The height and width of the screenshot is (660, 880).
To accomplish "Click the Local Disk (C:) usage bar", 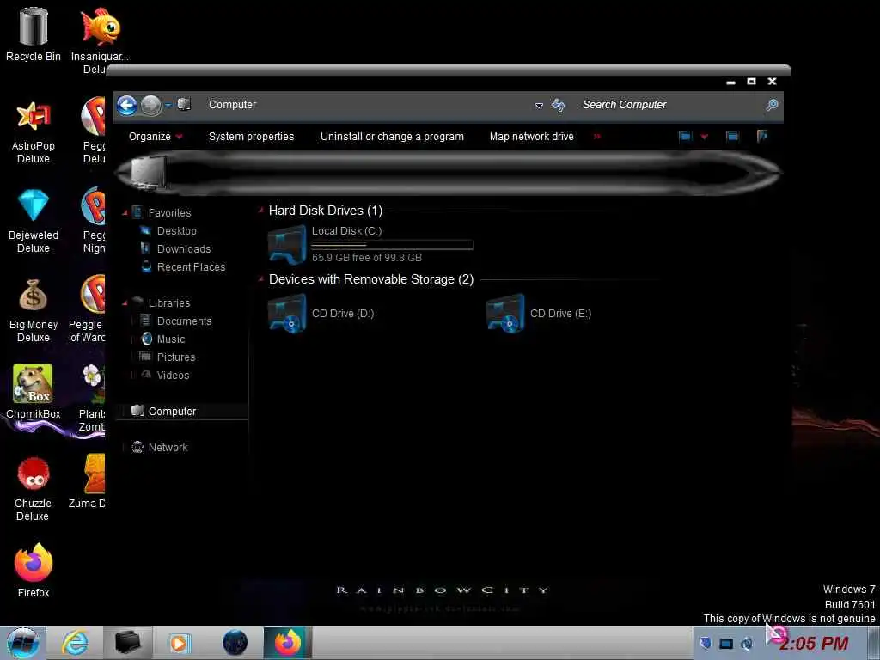I will (392, 245).
